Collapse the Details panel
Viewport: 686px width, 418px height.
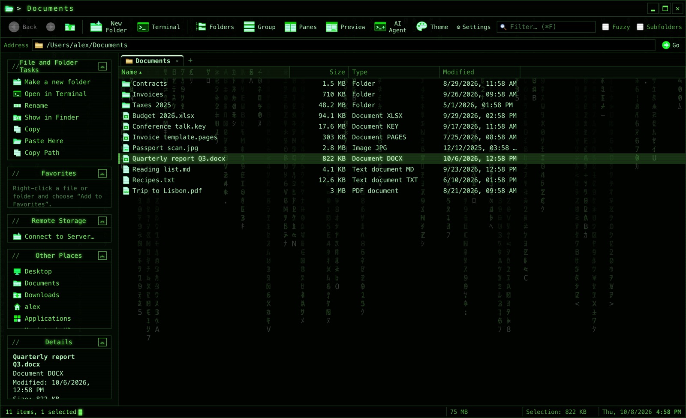click(102, 342)
